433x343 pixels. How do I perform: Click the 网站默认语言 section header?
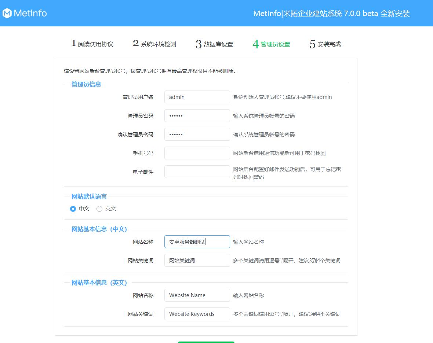tap(88, 196)
